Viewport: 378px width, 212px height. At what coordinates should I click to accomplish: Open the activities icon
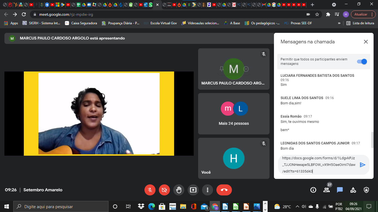[353, 190]
